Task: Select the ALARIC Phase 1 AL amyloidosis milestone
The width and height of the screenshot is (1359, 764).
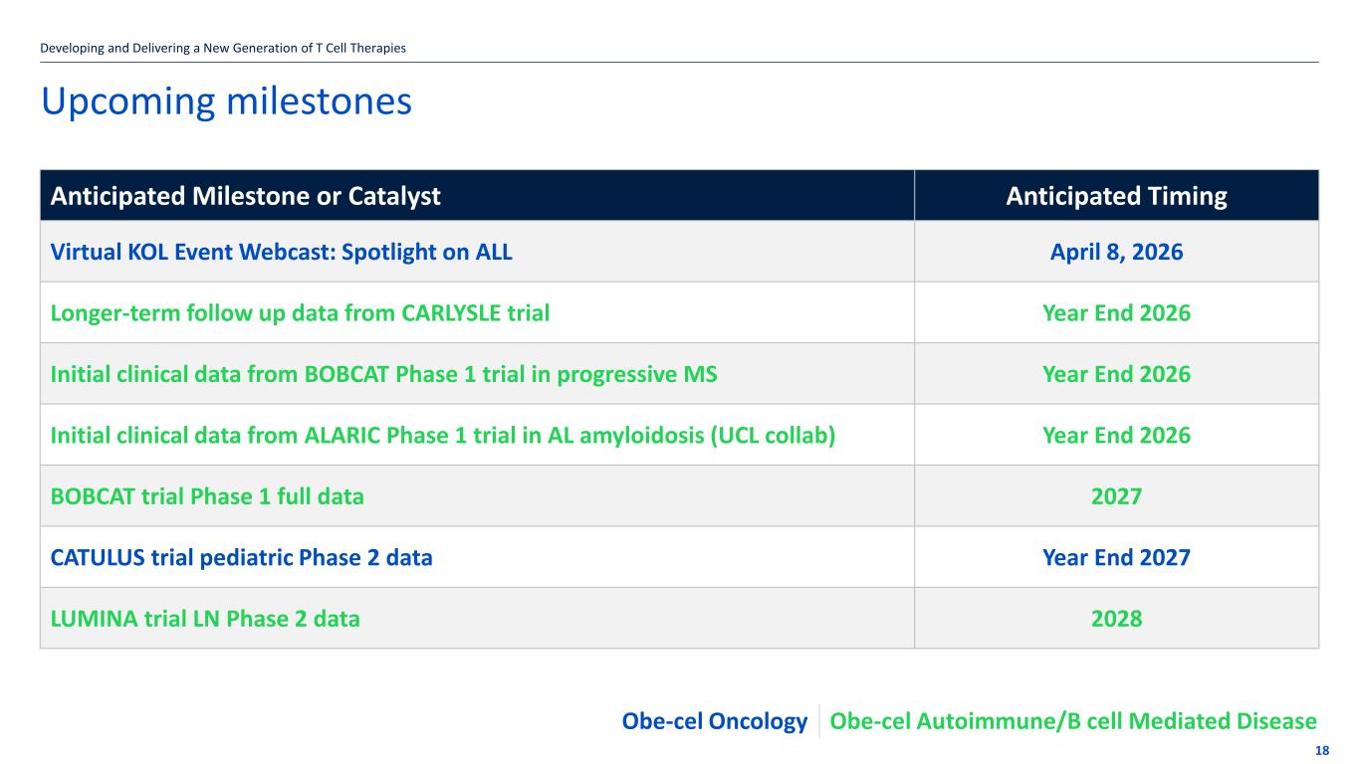Action: (x=442, y=436)
